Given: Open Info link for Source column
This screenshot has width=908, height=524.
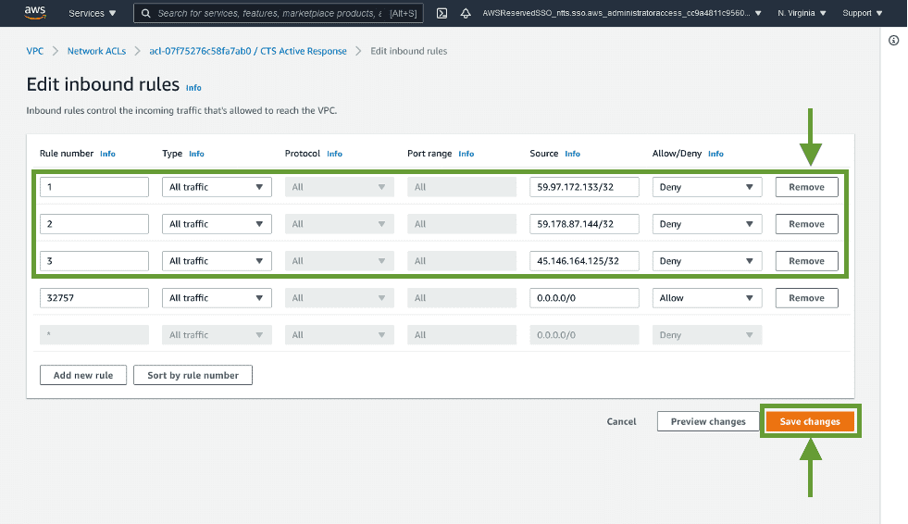Looking at the screenshot, I should pyautogui.click(x=572, y=154).
